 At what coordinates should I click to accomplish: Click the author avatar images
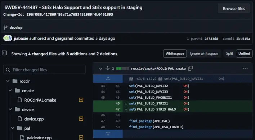click(x=8, y=38)
